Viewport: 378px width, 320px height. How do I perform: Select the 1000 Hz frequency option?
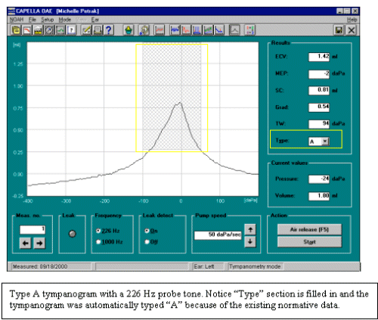[x=110, y=242]
